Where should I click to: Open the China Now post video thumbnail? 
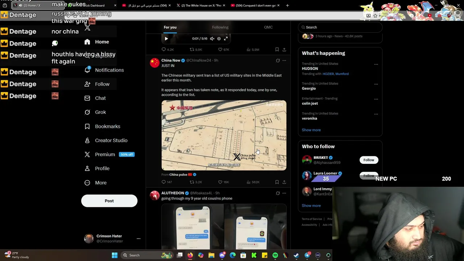224,135
